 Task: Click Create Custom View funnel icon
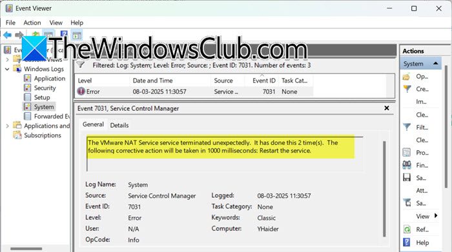[x=407, y=89]
